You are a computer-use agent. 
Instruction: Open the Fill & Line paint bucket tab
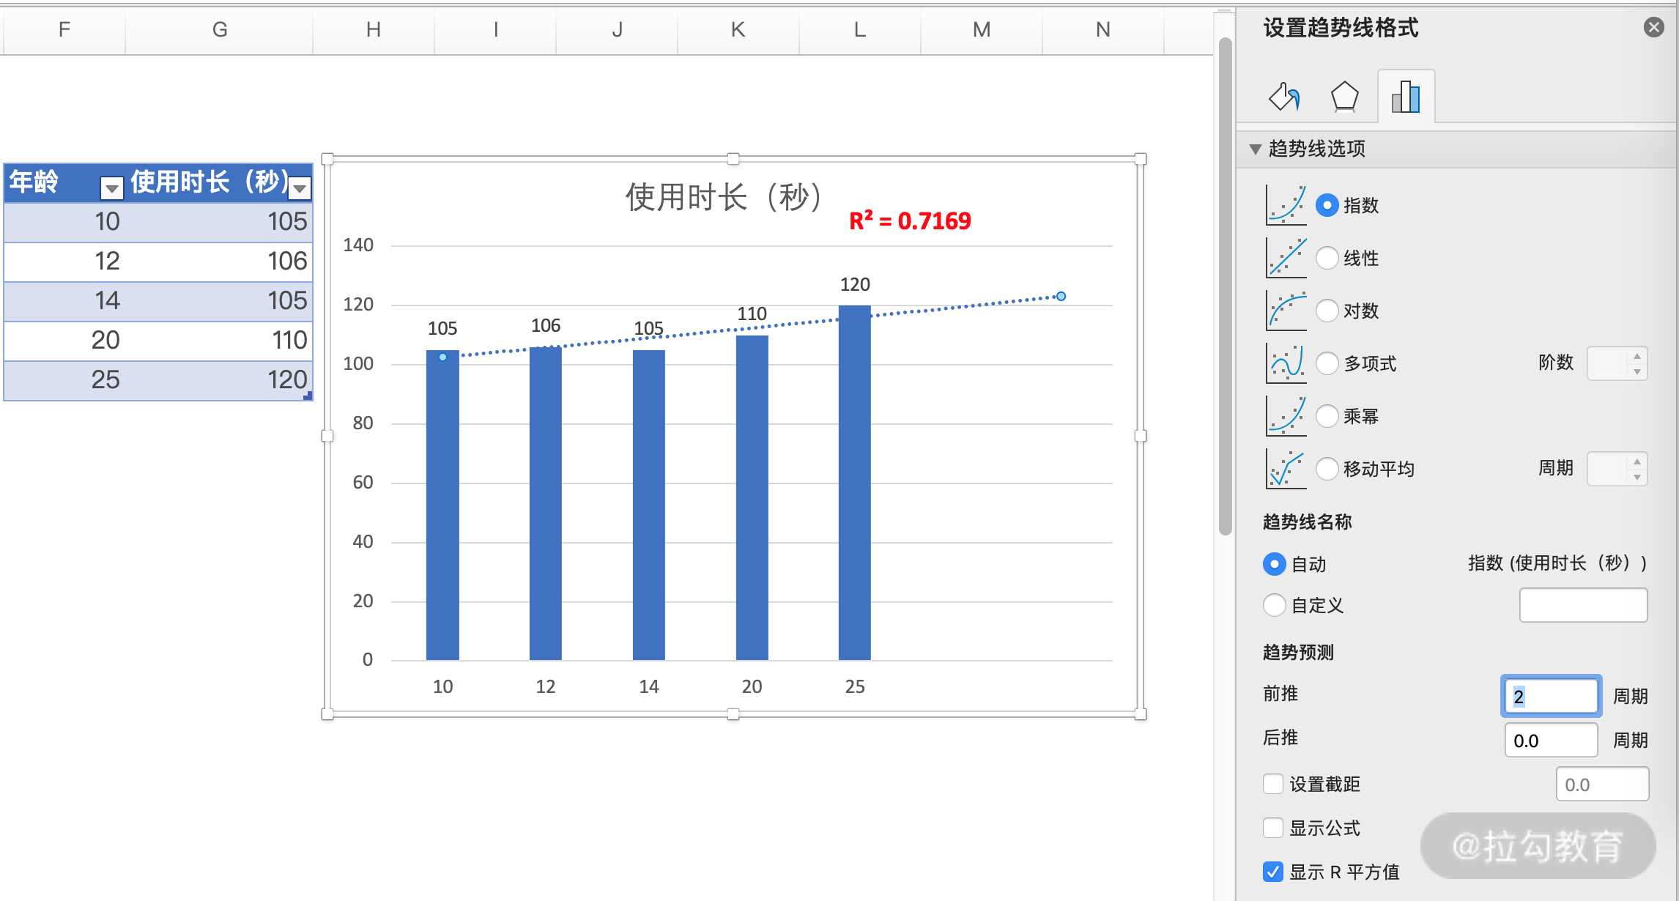(x=1284, y=97)
